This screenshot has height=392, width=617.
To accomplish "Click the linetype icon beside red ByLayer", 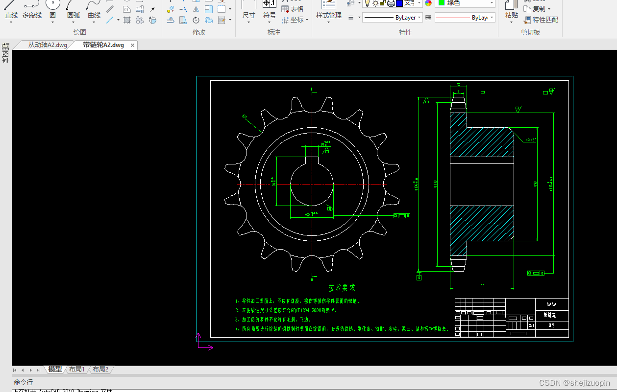I will pyautogui.click(x=428, y=18).
